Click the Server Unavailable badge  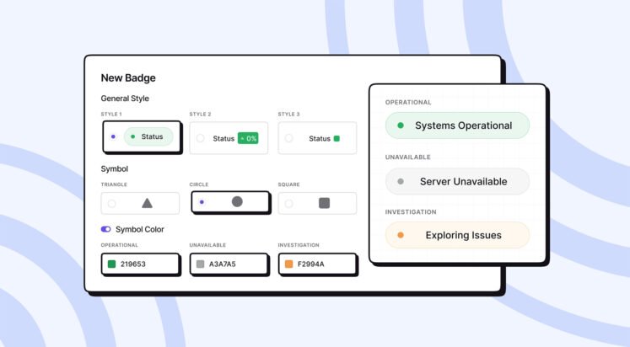[457, 181]
